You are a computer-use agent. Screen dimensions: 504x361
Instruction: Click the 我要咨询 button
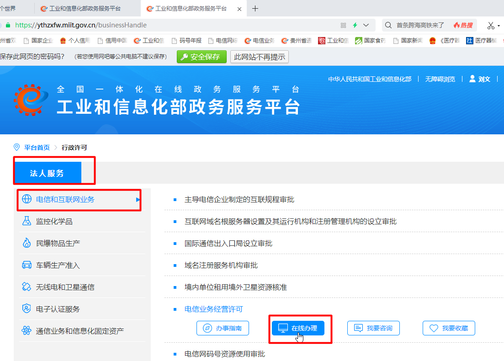point(373,328)
